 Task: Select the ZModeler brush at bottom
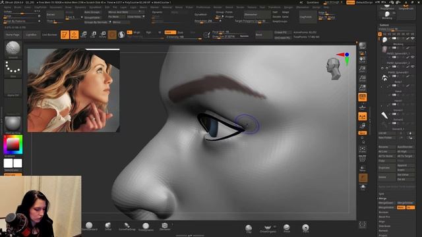tap(165, 226)
